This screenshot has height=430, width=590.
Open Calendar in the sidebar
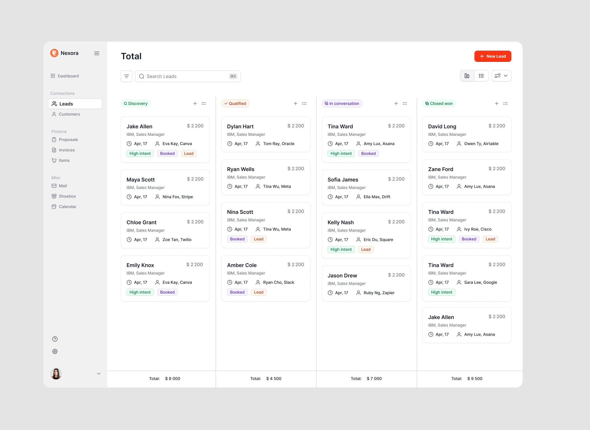[64, 207]
